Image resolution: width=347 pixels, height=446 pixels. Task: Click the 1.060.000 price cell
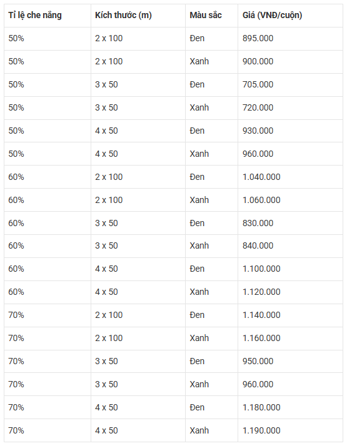[x=290, y=200]
